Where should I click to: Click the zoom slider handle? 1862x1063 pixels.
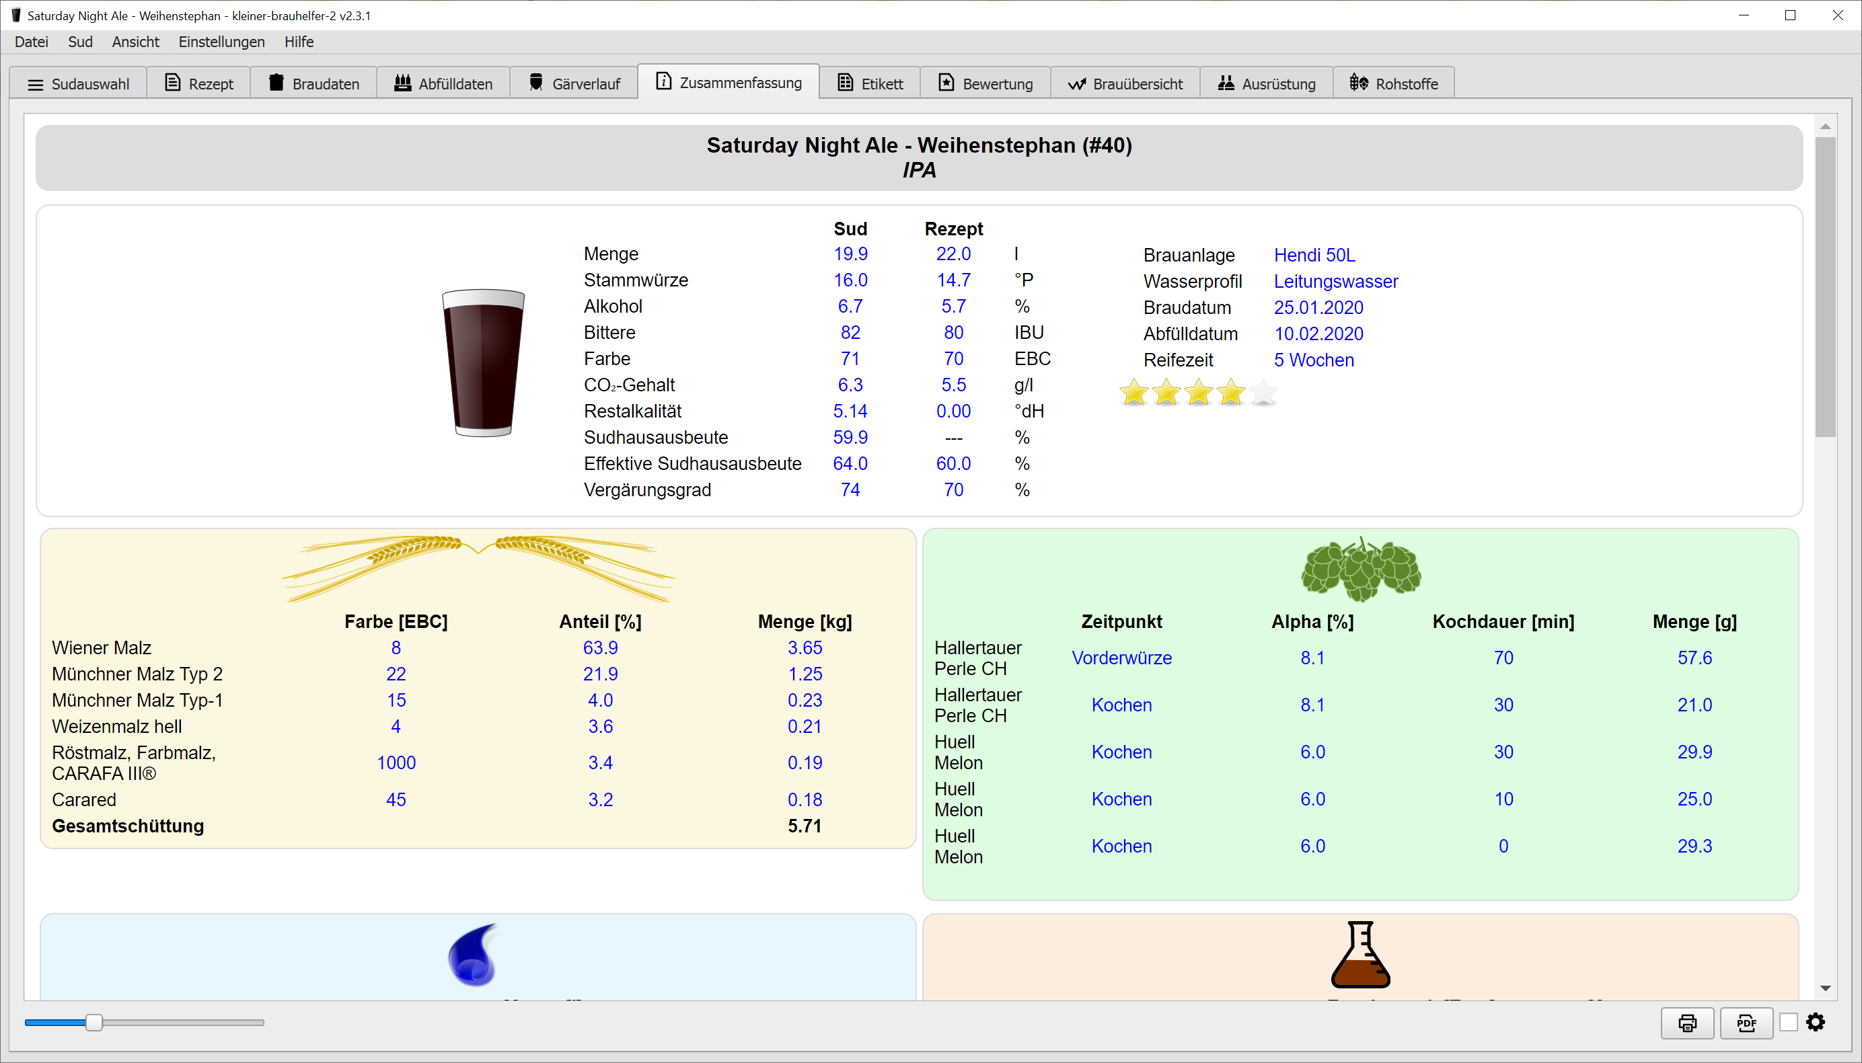point(94,1022)
